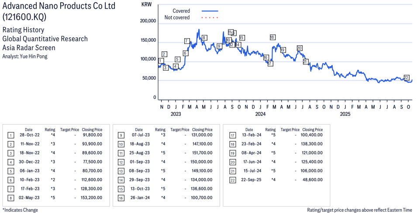Click the red dotted Not covered legend sample

(x=210, y=18)
